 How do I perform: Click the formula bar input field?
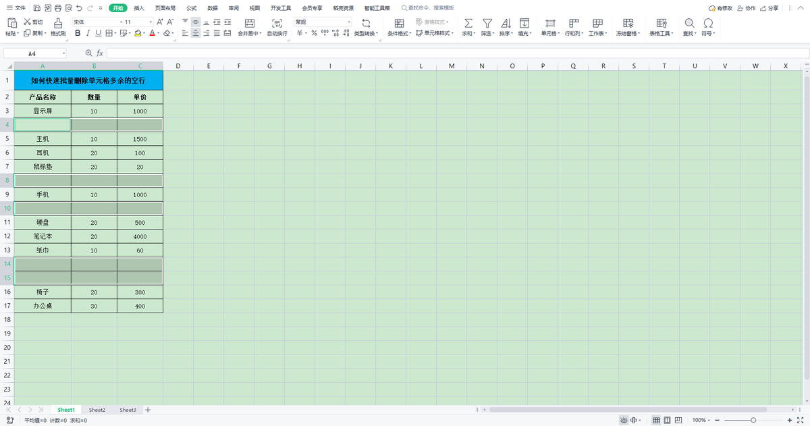click(x=458, y=53)
